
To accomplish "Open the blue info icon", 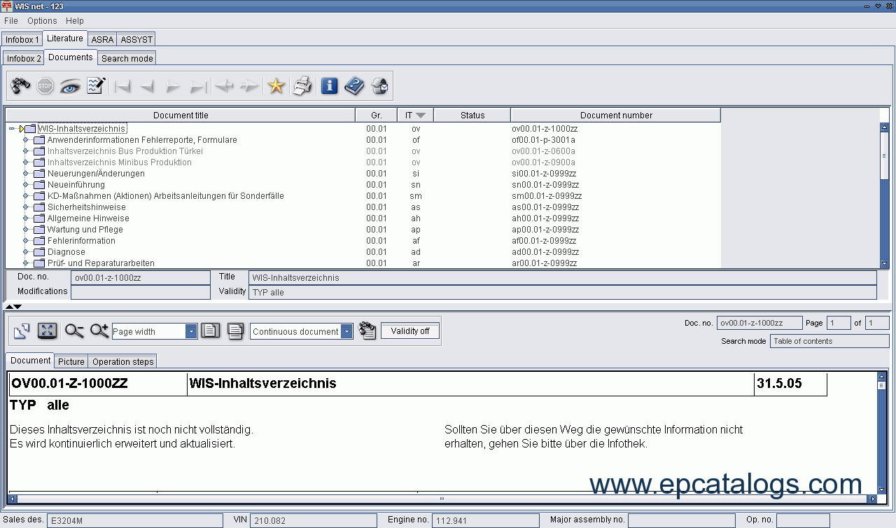I will coord(330,86).
